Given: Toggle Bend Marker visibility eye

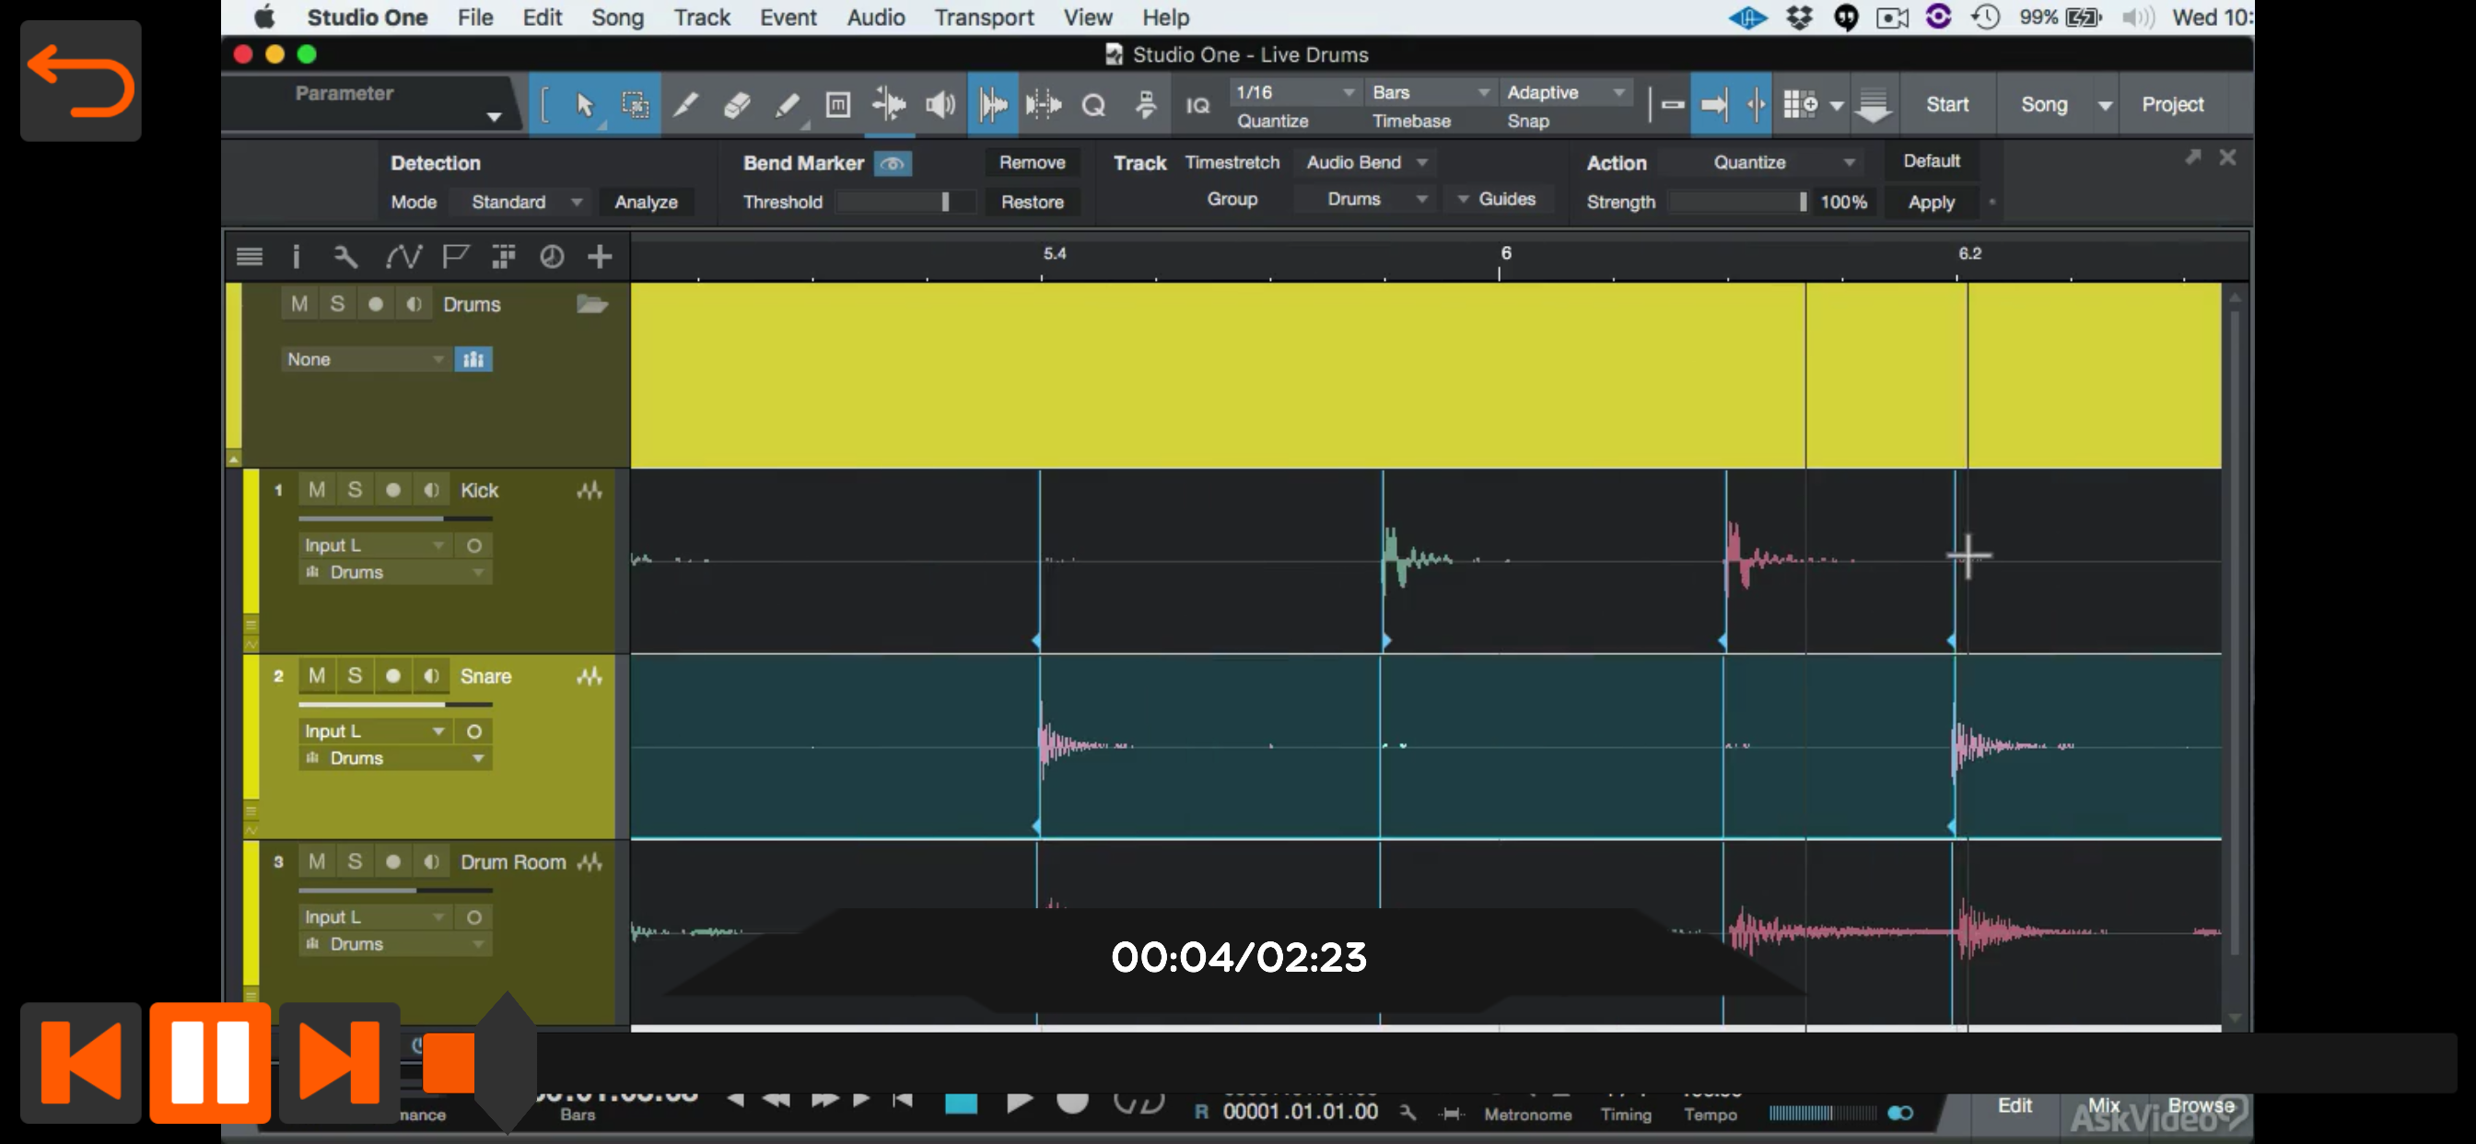Looking at the screenshot, I should click(893, 163).
